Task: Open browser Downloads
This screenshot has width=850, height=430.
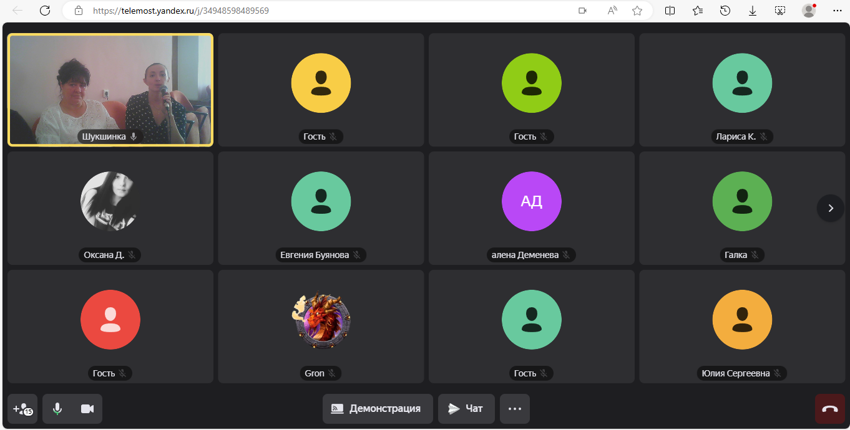Action: tap(753, 11)
